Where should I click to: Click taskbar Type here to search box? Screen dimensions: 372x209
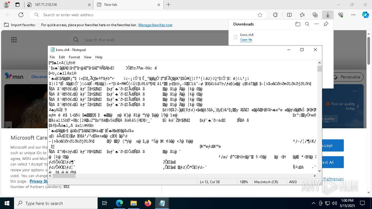tap(56, 203)
